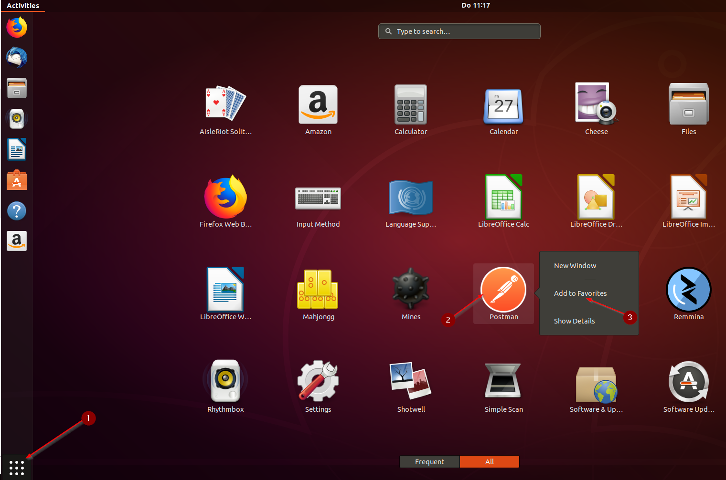This screenshot has height=480, width=726.
Task: Open the Help icon in the dock
Action: click(17, 210)
